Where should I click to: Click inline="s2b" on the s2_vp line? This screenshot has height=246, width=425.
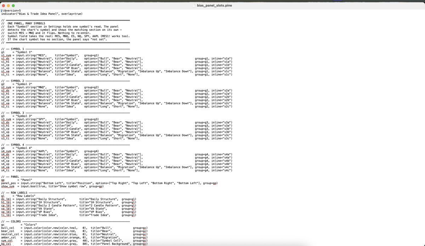pyautogui.click(x=221, y=100)
